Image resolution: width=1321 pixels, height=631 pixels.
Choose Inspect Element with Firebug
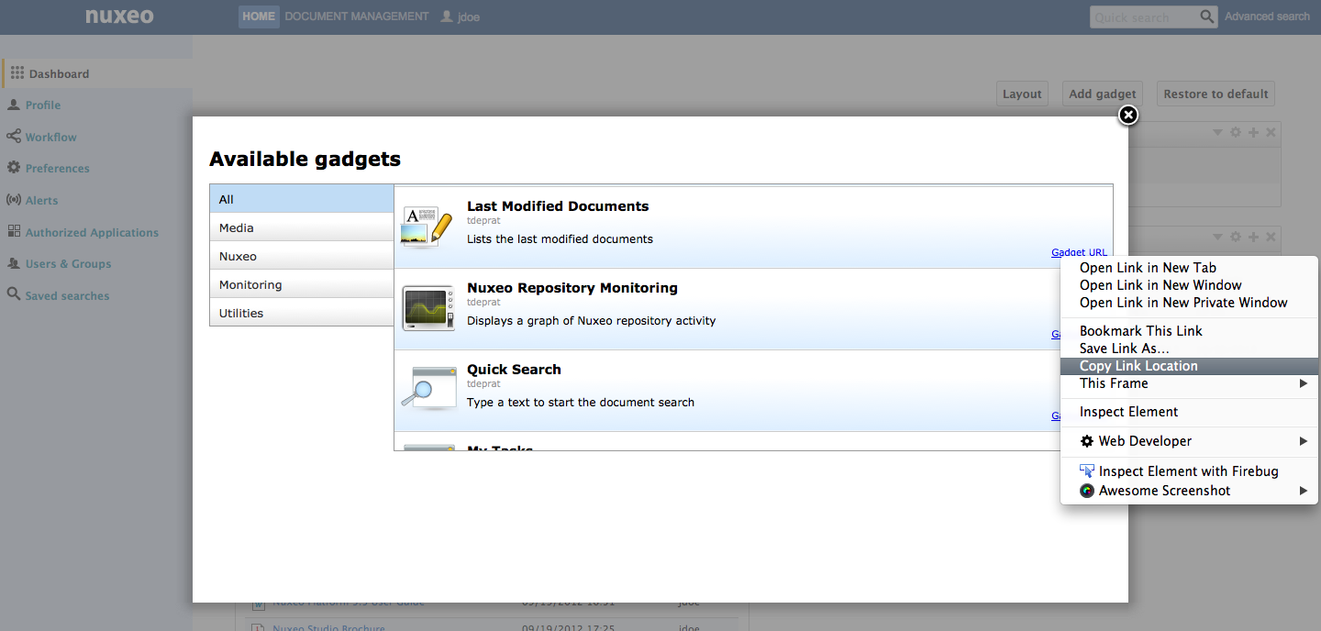pyautogui.click(x=1189, y=471)
